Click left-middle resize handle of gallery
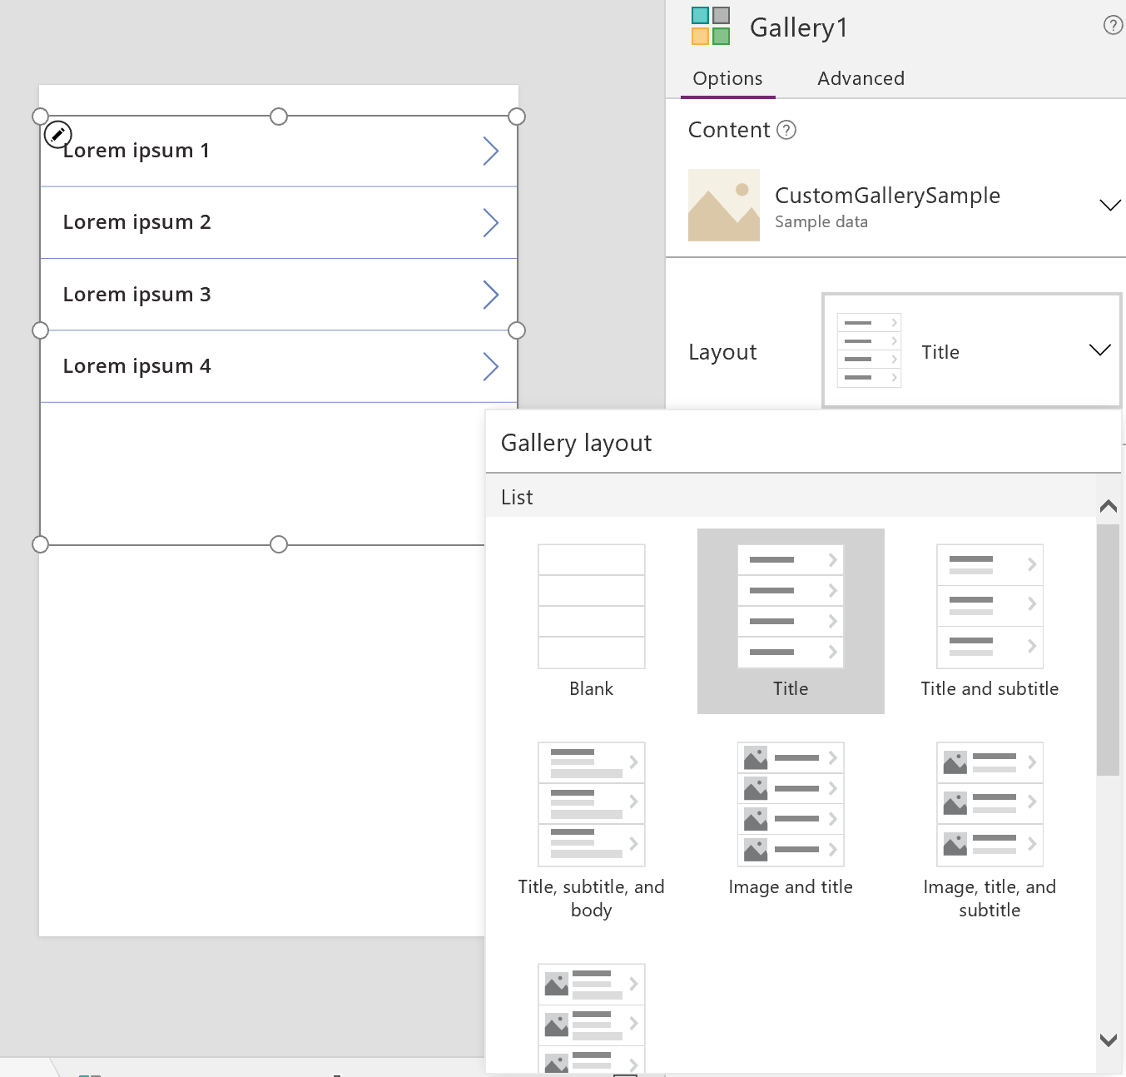 40,330
